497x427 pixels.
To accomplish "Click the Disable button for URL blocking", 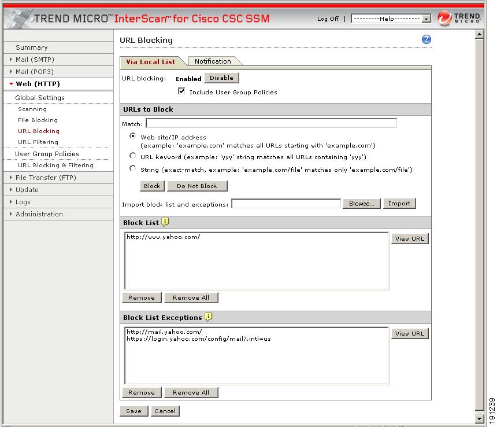I will pos(221,78).
